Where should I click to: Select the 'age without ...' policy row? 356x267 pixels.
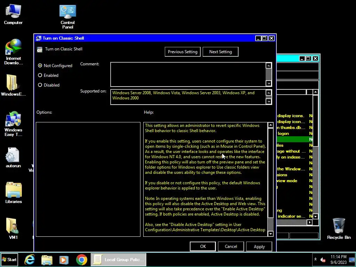coord(294,151)
